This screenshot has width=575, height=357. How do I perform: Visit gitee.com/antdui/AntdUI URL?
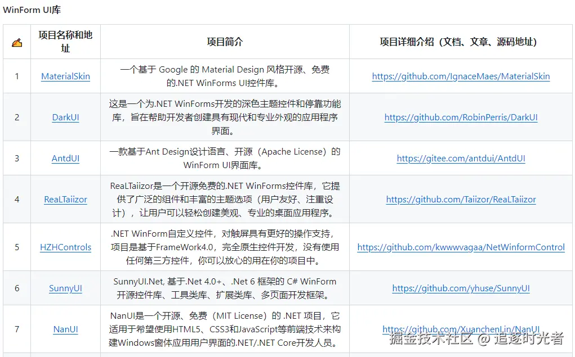click(x=461, y=158)
